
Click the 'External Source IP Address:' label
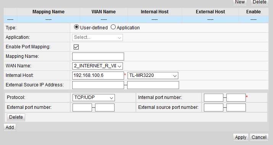click(35, 85)
